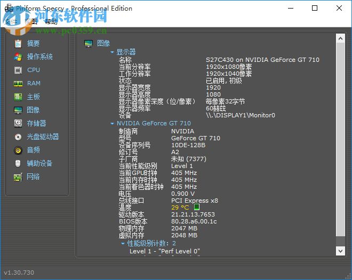This screenshot has width=352, height=280.
Task: Open the 存储器 storage section
Action: click(x=36, y=123)
